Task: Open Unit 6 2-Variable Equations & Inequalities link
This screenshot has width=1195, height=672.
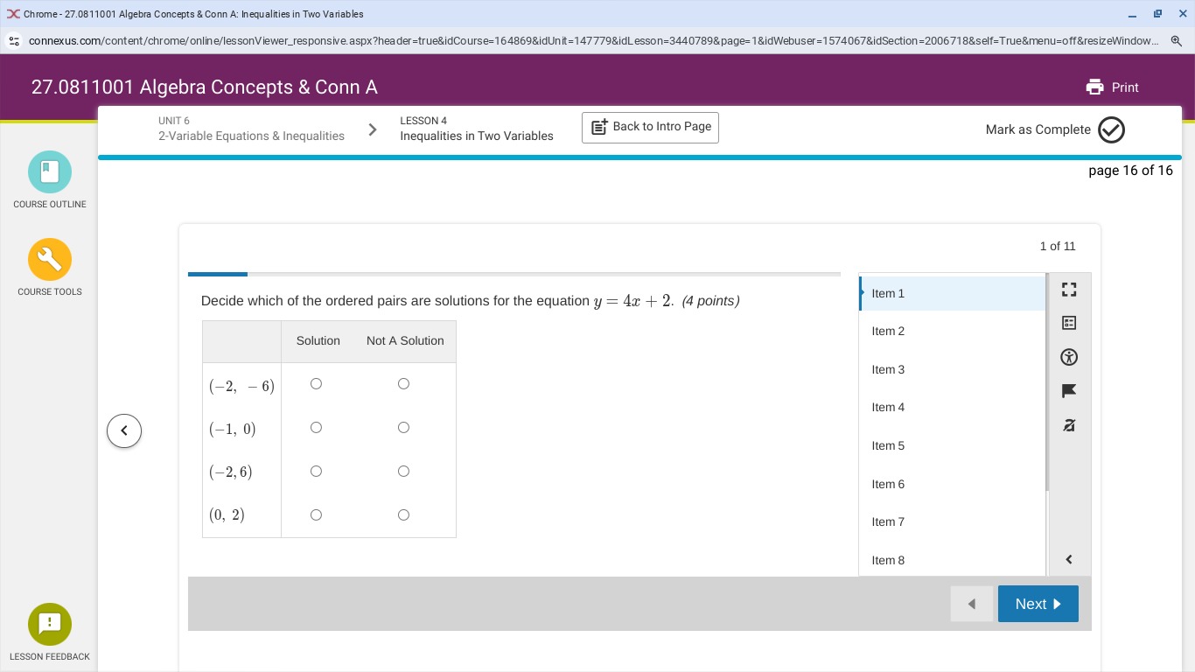Action: (x=251, y=129)
